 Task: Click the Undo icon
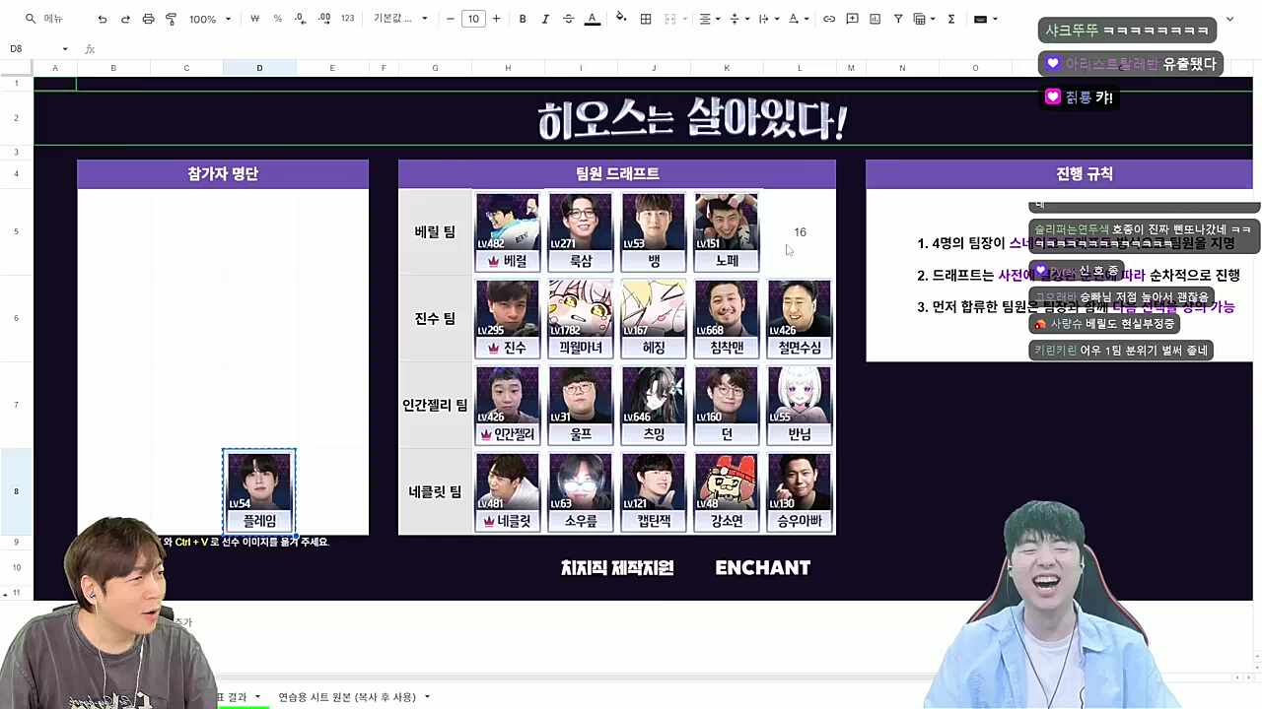[103, 19]
